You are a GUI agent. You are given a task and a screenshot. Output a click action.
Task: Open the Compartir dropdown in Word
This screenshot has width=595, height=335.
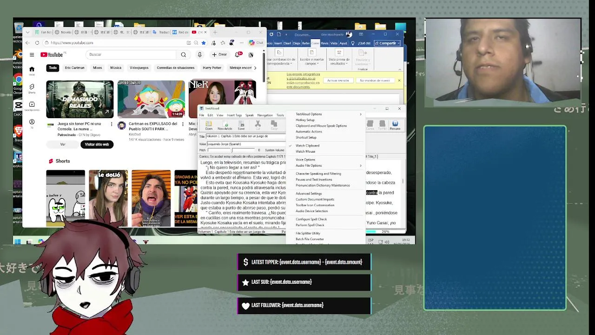pos(388,43)
